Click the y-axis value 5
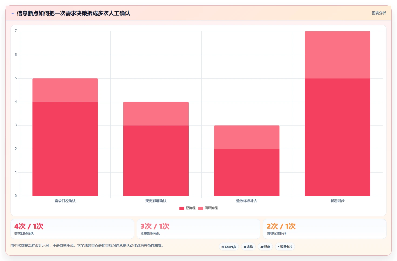Screen dimensions: 397x261 [16, 78]
